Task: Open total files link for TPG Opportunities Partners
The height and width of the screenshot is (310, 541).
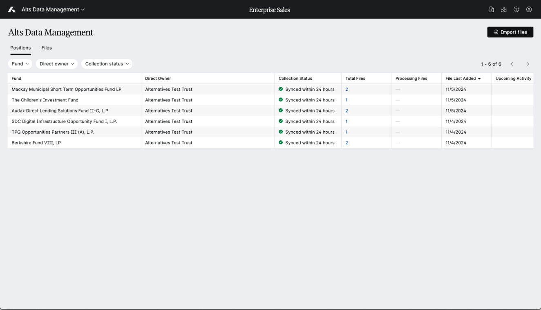Action: (347, 132)
